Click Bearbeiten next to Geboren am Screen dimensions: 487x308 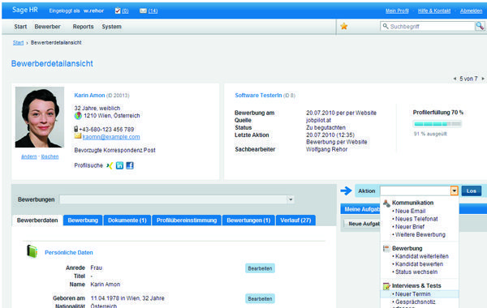tap(260, 299)
